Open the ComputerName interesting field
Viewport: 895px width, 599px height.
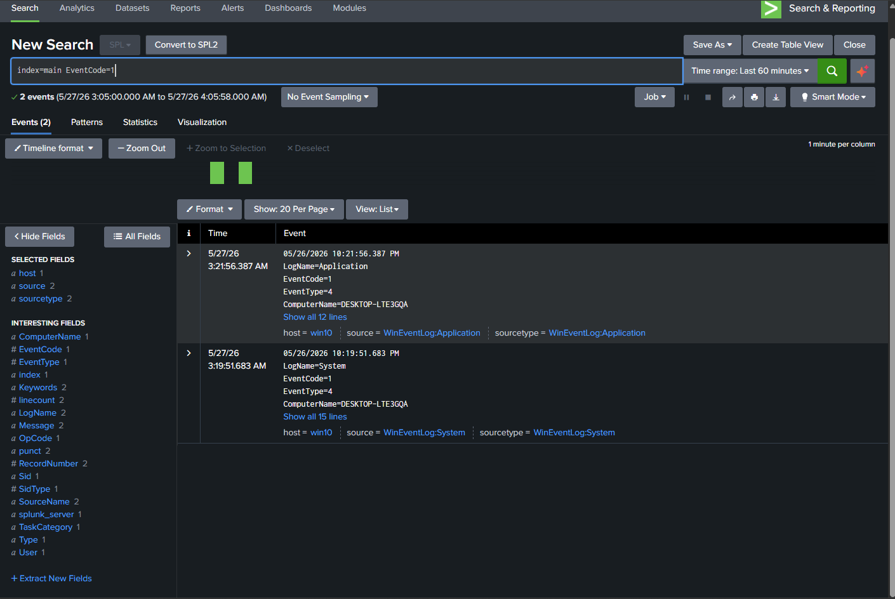50,337
